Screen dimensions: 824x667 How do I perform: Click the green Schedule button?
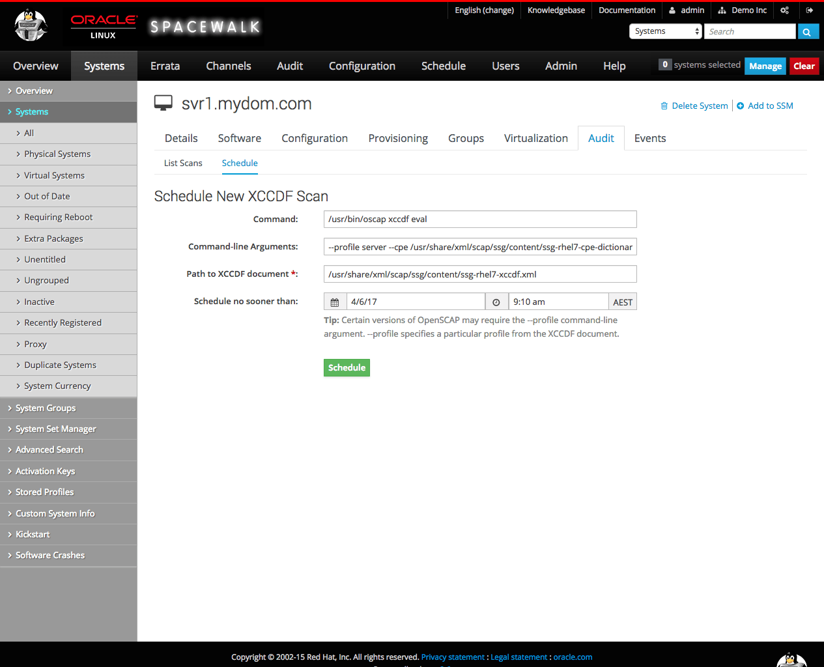347,368
